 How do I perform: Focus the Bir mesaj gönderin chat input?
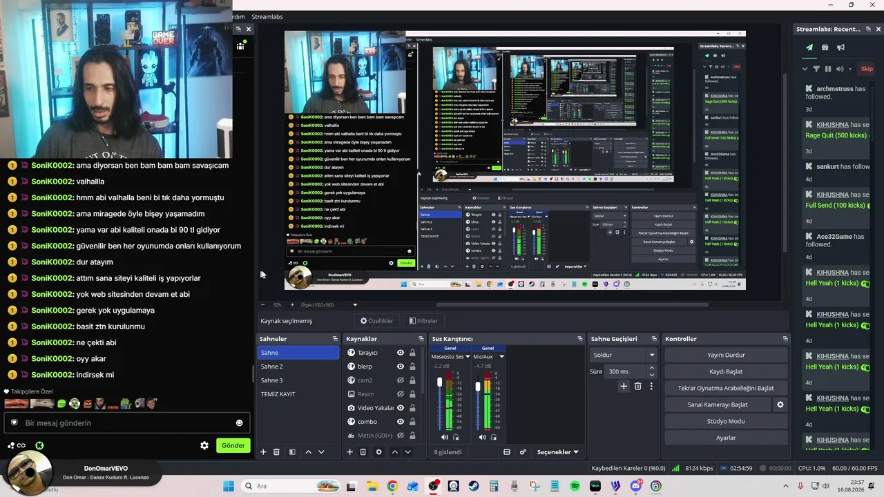[x=126, y=423]
